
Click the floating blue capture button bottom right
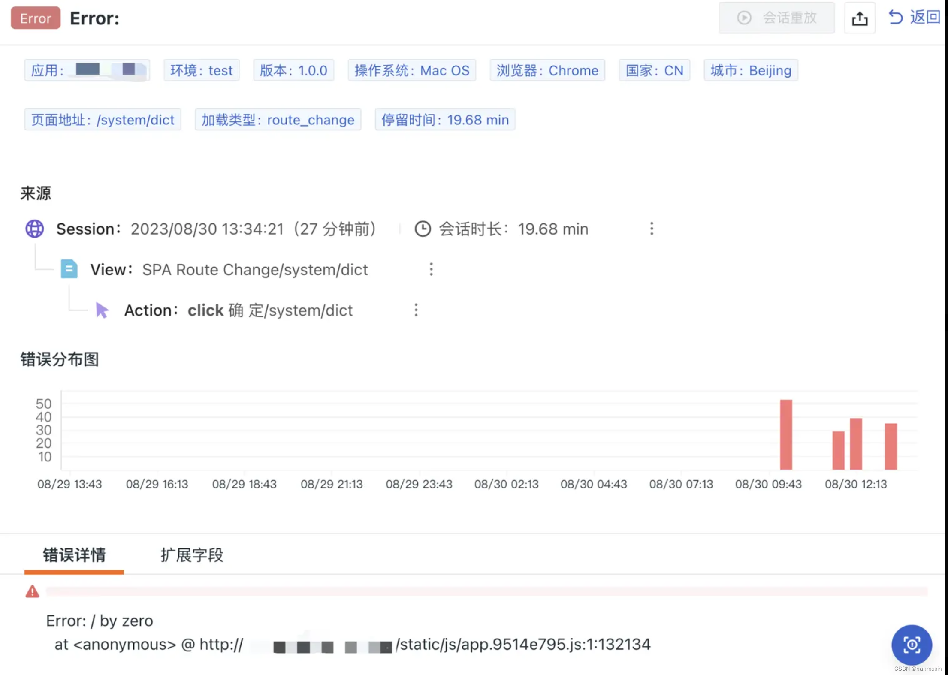(x=911, y=645)
